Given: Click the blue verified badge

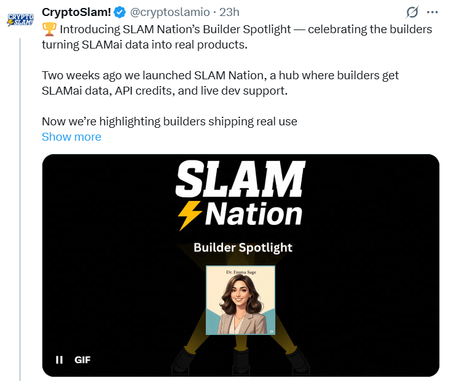Looking at the screenshot, I should coord(118,13).
